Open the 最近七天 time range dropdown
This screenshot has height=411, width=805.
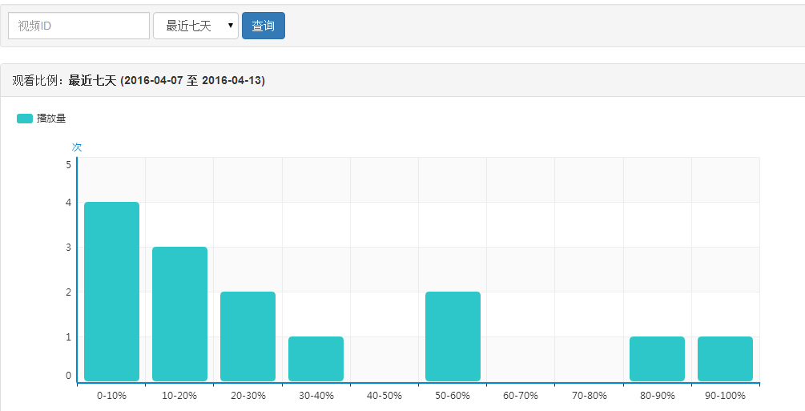pos(195,26)
